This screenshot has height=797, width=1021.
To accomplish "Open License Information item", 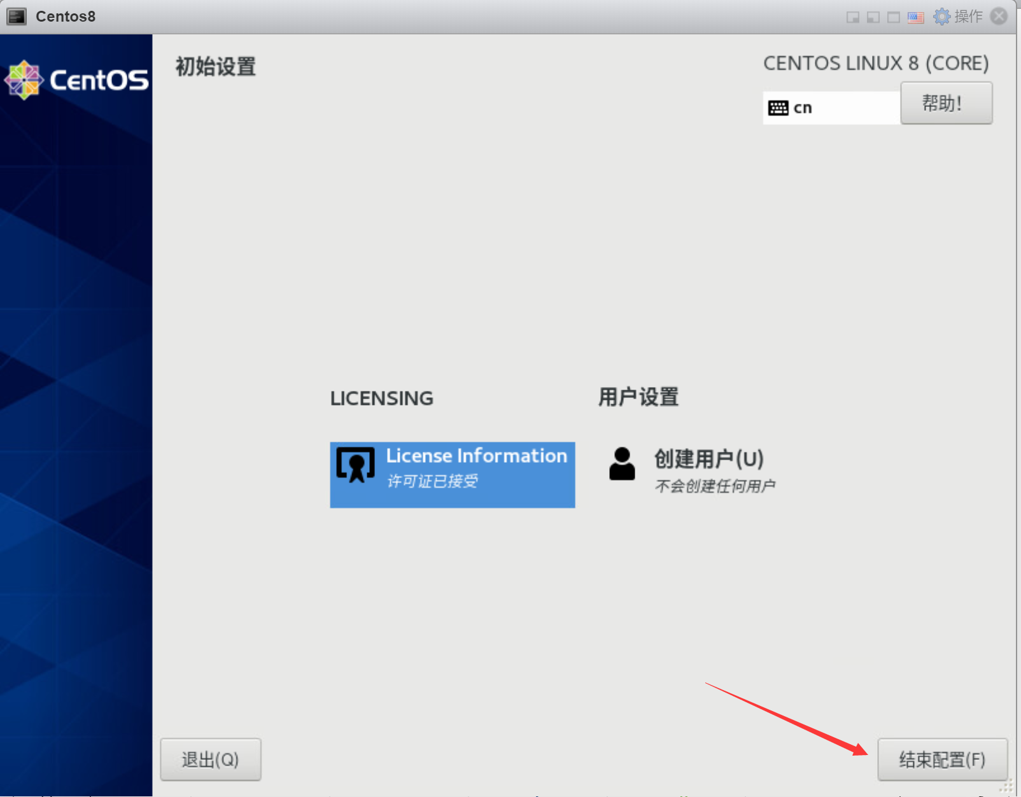I will (x=453, y=475).
